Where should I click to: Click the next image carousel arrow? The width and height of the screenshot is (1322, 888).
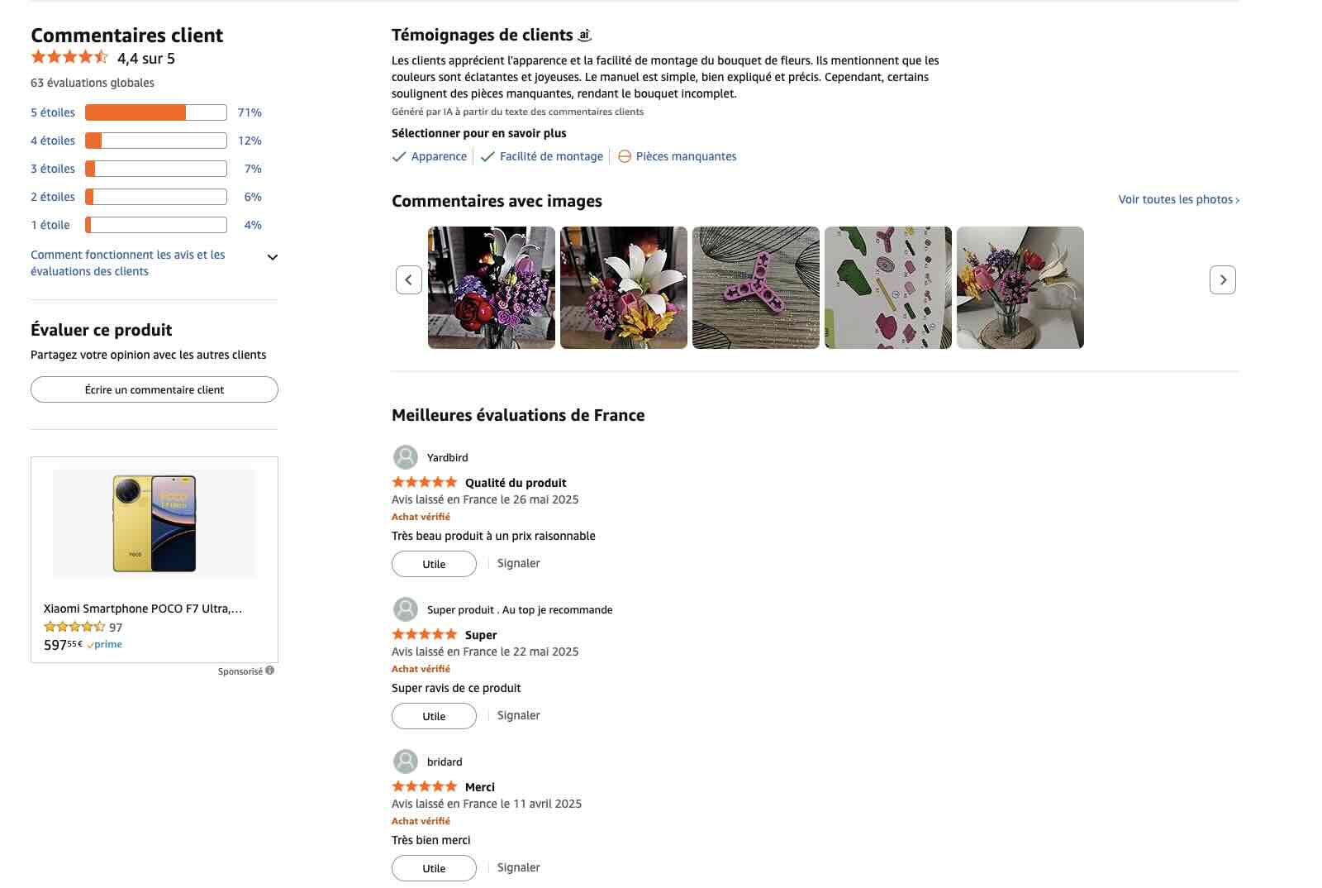point(1223,279)
